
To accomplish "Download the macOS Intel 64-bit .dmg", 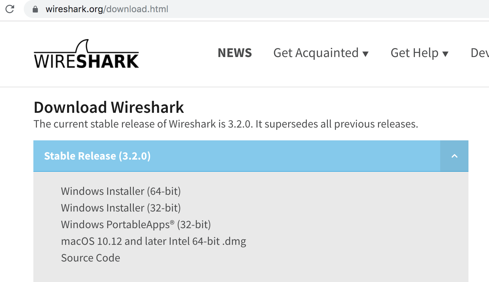I will coord(153,241).
